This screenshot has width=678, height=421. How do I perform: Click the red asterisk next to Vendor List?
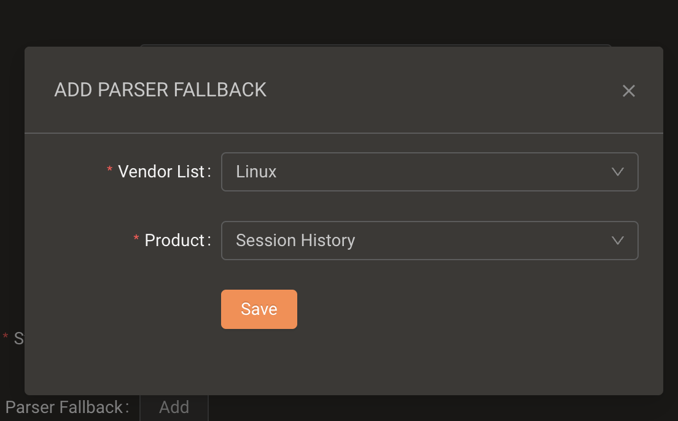coord(109,169)
